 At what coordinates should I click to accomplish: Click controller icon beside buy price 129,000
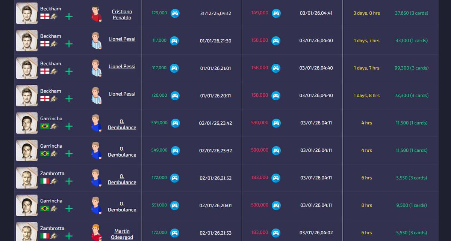click(x=175, y=13)
